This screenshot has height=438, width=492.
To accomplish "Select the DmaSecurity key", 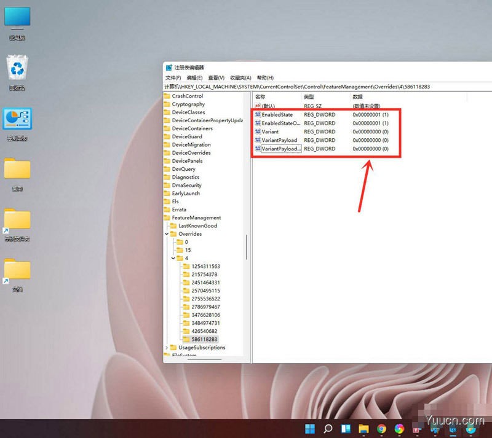I will (x=187, y=186).
